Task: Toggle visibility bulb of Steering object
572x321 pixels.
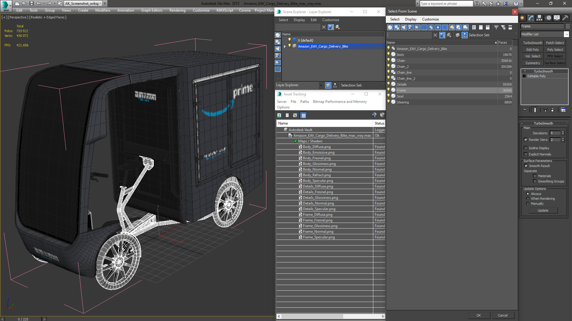Action: (388, 102)
